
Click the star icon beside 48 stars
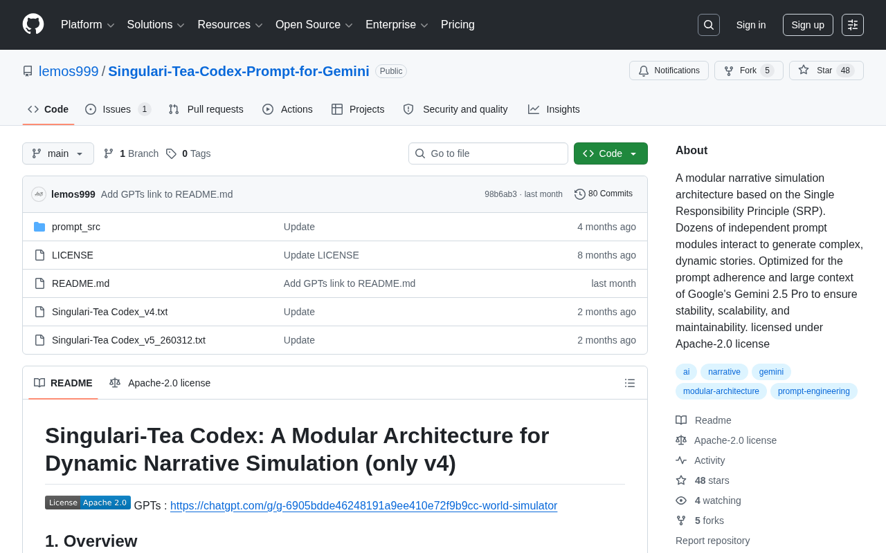coord(681,480)
